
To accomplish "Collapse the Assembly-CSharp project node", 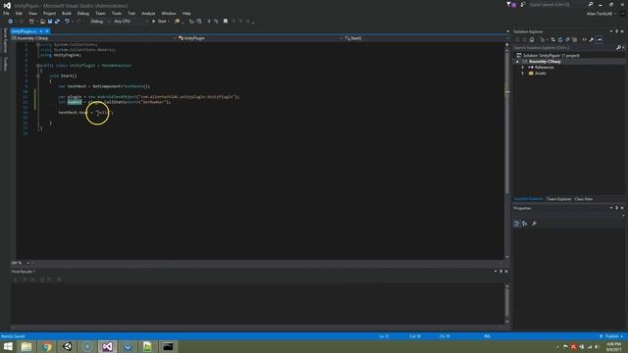I will (x=517, y=62).
